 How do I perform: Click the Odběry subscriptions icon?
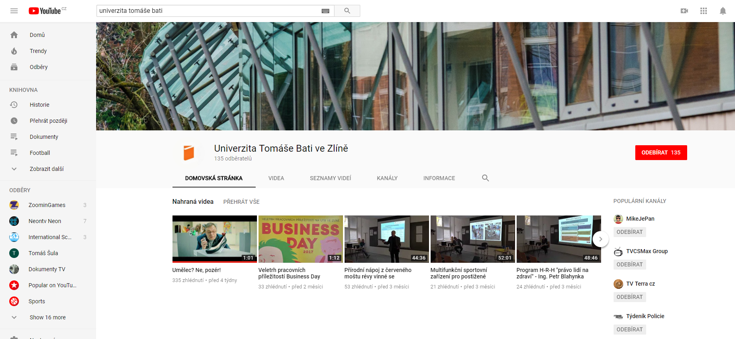pyautogui.click(x=14, y=67)
